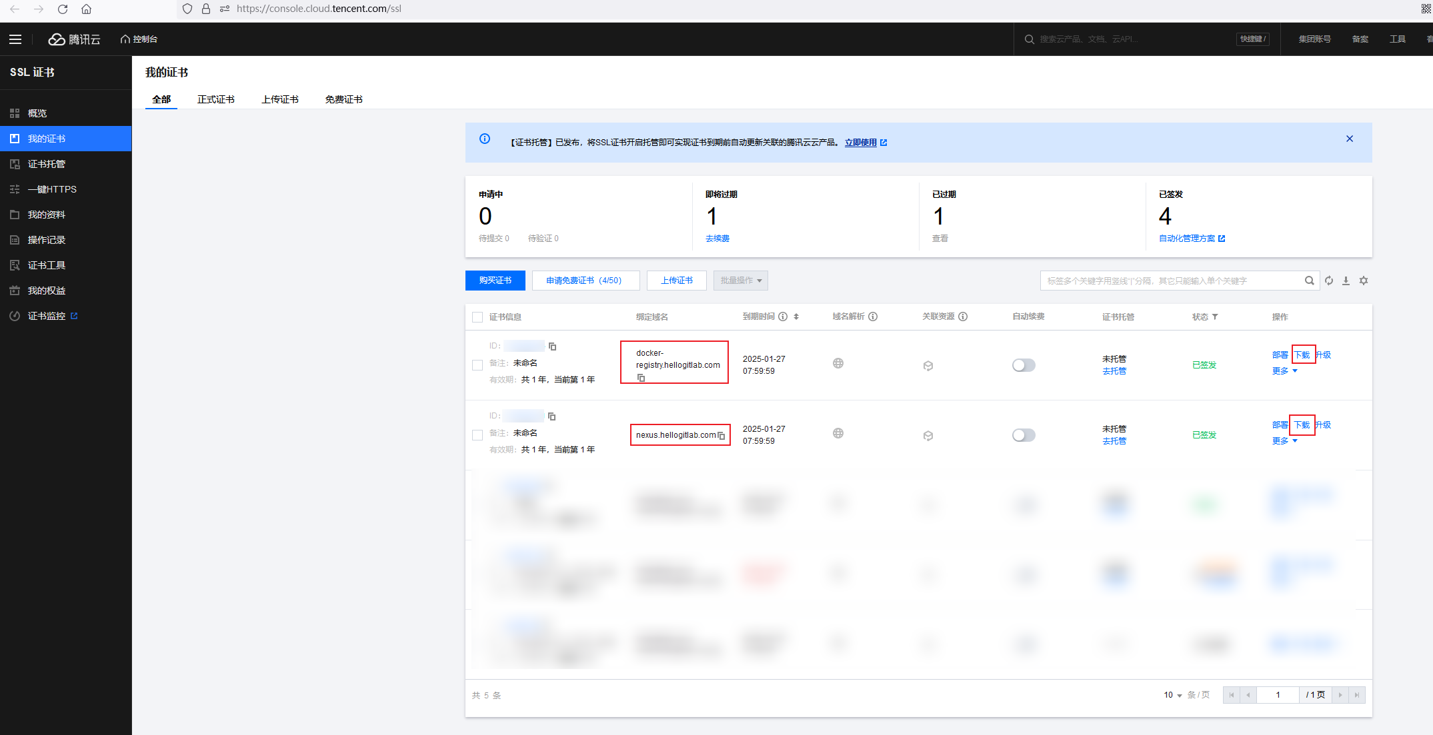This screenshot has width=1433, height=735.
Task: Check the docker-registry certificate row checkbox
Action: click(x=477, y=365)
